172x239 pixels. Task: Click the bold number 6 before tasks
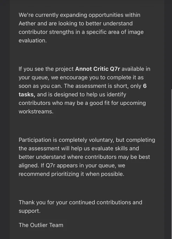[x=145, y=86]
